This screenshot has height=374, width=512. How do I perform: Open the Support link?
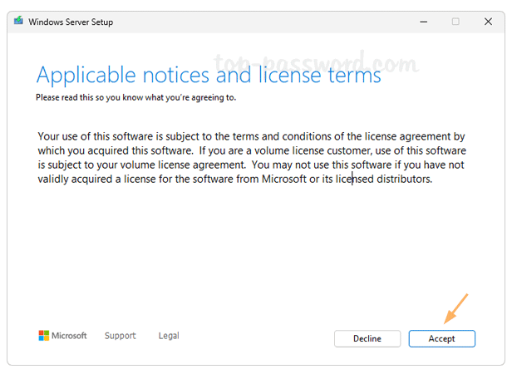[120, 336]
